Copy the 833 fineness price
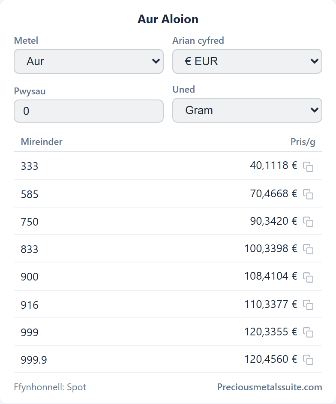Image resolution: width=336 pixels, height=404 pixels. click(x=308, y=249)
